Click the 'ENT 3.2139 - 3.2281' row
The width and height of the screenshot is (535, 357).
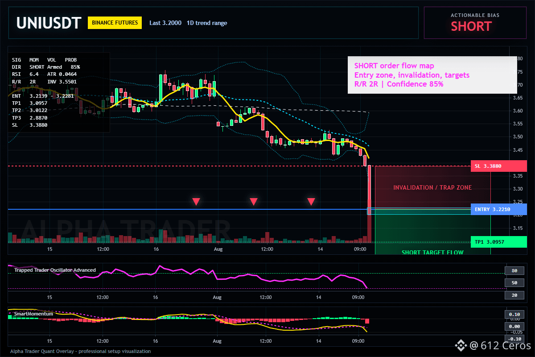pos(42,96)
